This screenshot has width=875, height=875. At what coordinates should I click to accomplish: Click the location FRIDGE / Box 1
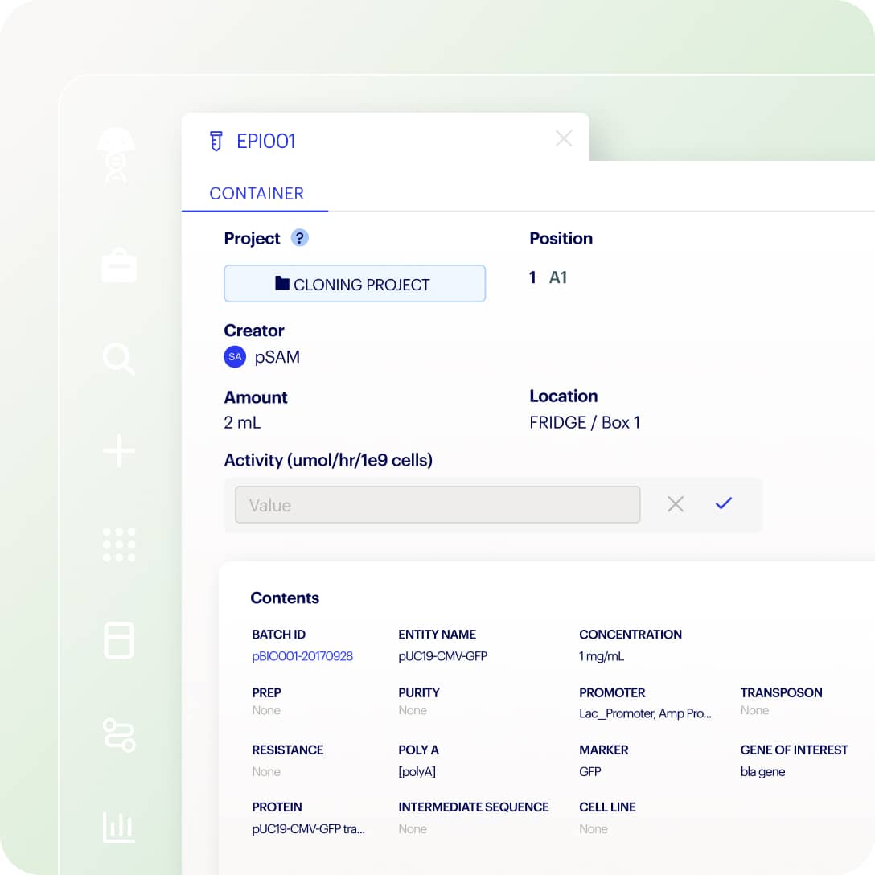(x=584, y=423)
